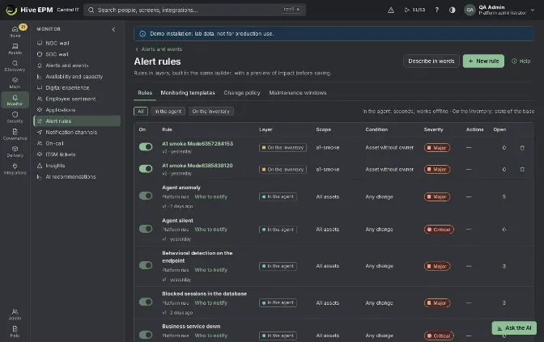Select the Rules tab
This screenshot has height=342, width=544.
pyautogui.click(x=145, y=93)
